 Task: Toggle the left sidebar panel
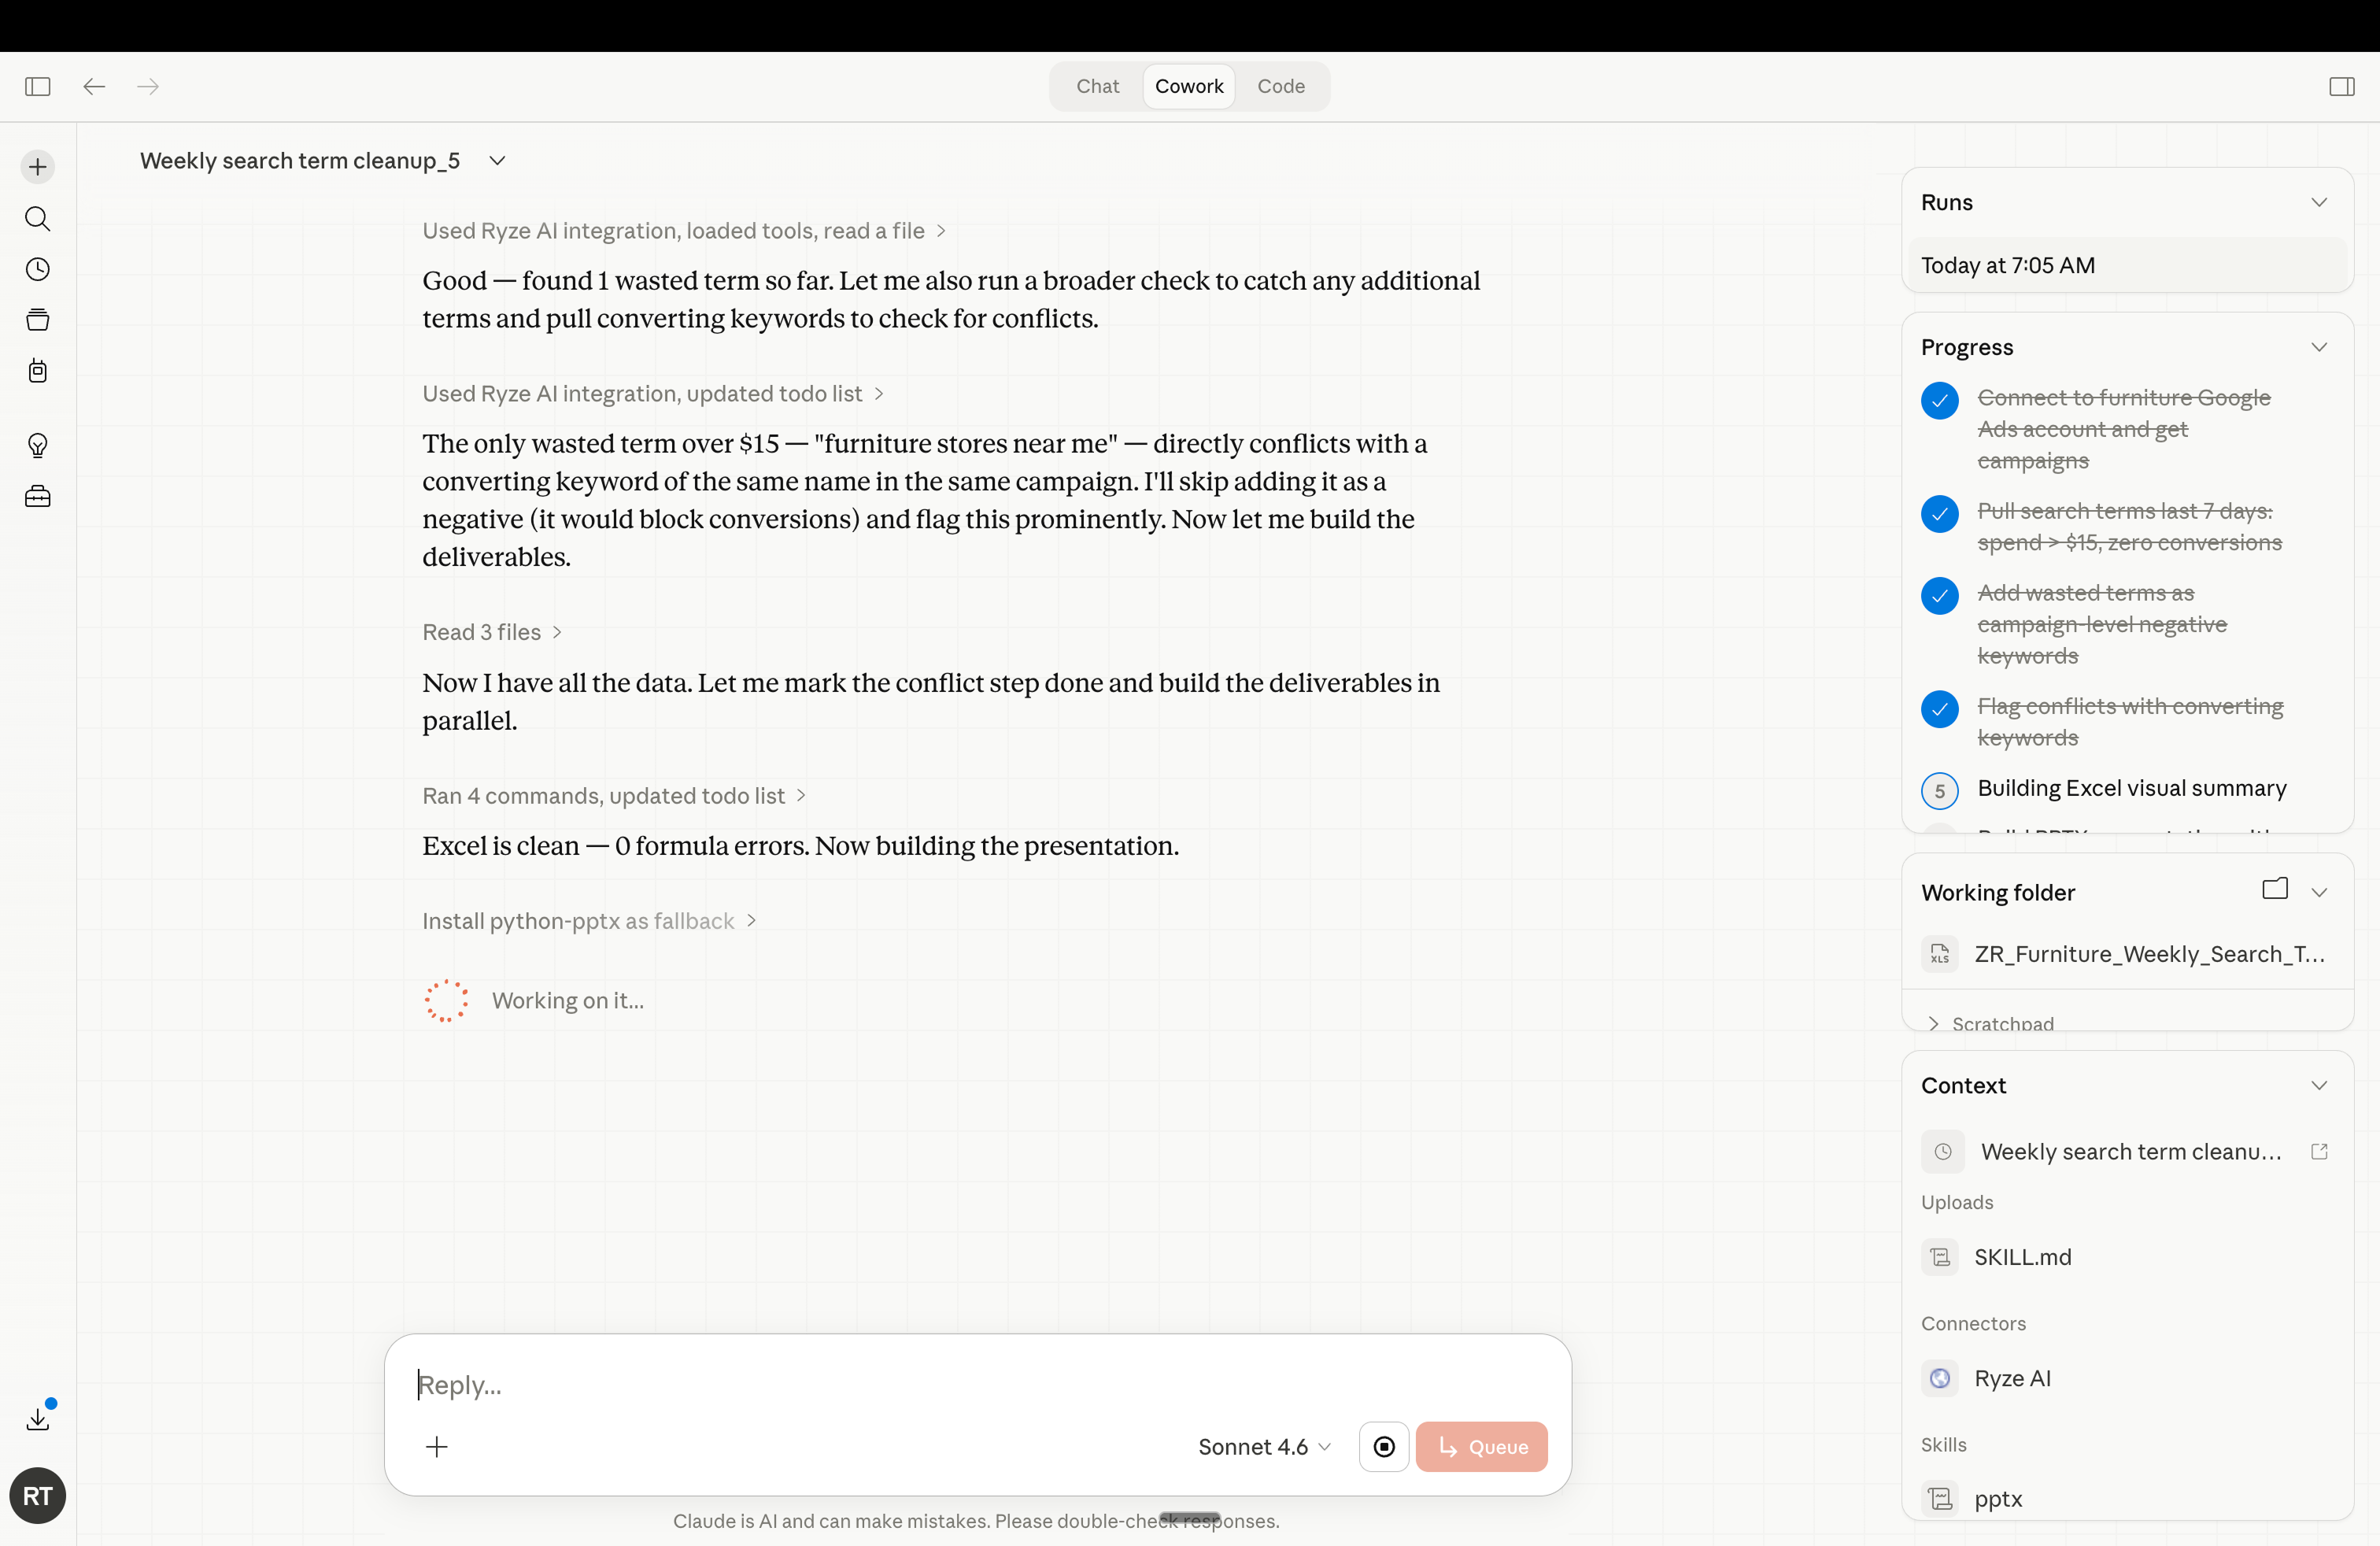[37, 87]
